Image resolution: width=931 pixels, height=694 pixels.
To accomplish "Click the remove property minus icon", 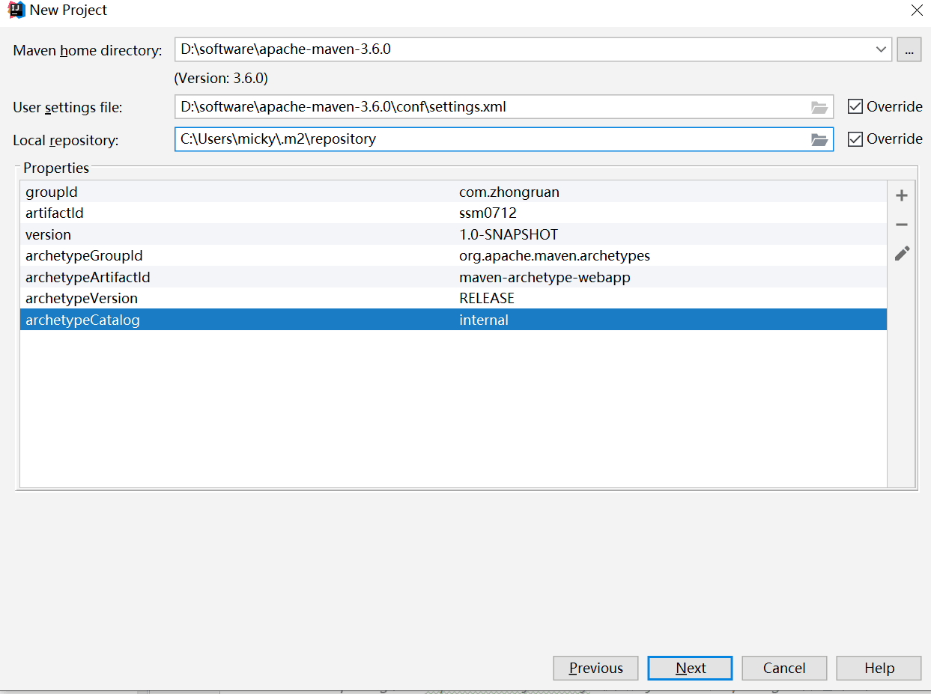I will point(902,225).
